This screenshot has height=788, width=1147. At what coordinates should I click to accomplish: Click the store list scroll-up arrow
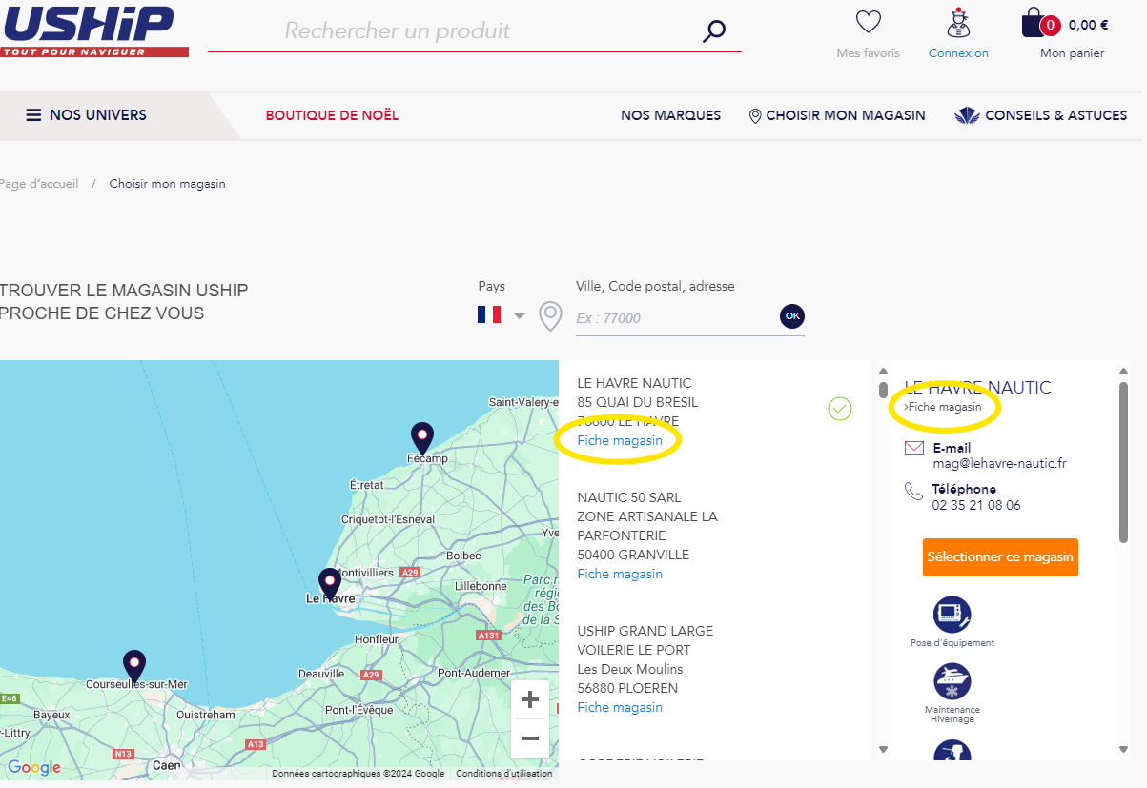tap(883, 372)
